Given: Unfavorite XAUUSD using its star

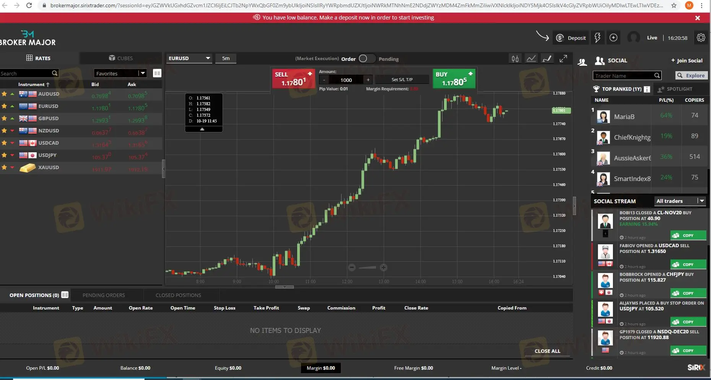Looking at the screenshot, I should pos(4,167).
